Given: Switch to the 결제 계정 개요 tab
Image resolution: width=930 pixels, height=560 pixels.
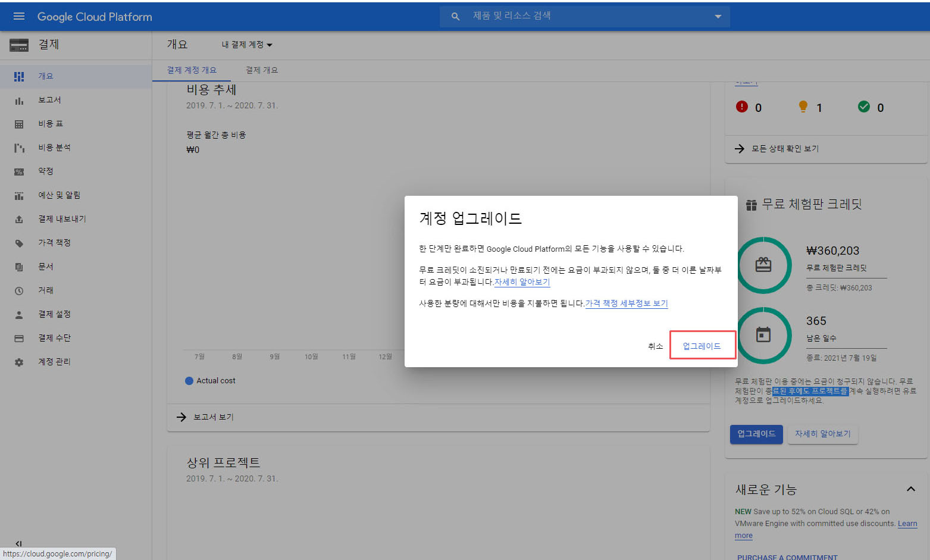Looking at the screenshot, I should (x=192, y=70).
